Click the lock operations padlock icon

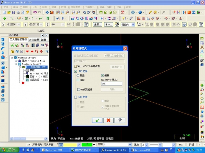[x=12, y=51]
